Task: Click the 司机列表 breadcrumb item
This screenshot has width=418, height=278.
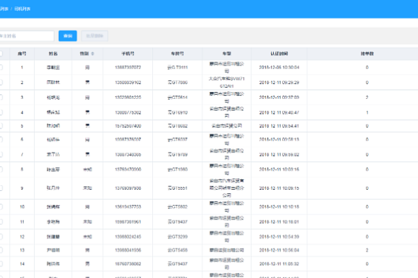Action: coord(22,9)
